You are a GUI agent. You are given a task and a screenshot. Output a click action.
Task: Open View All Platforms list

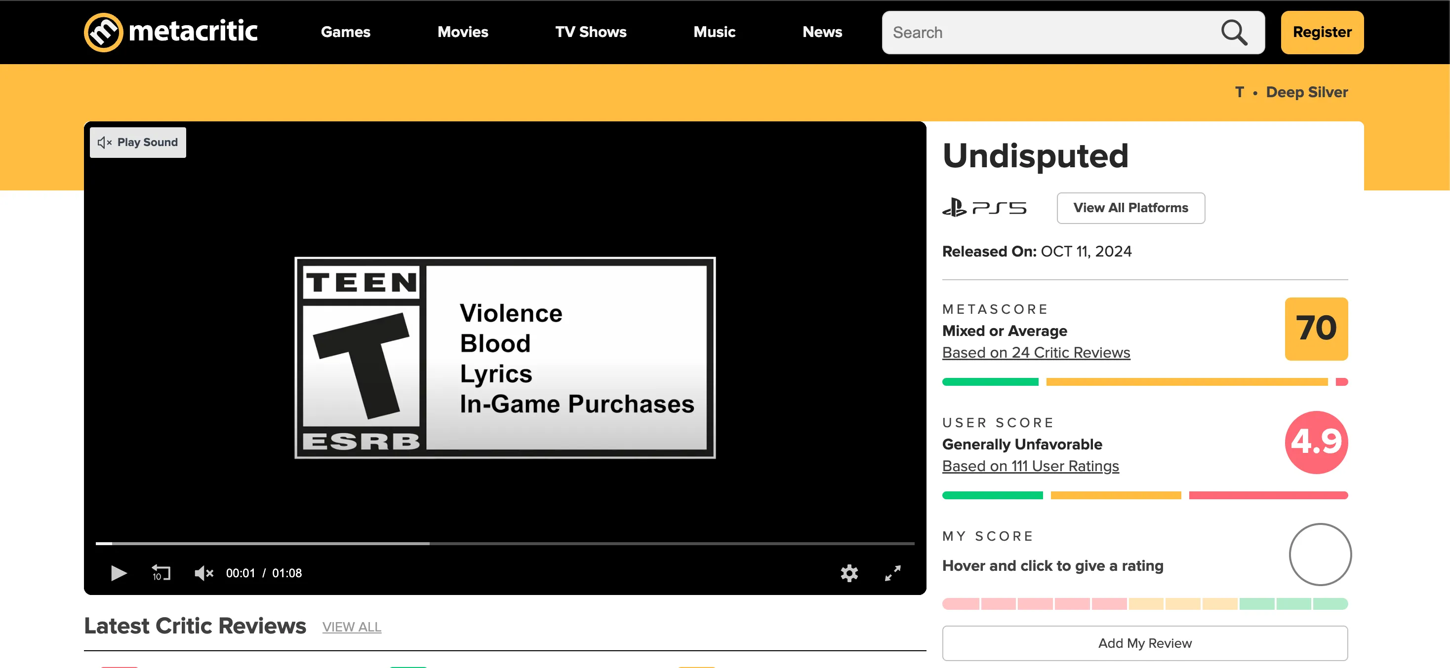pyautogui.click(x=1130, y=208)
